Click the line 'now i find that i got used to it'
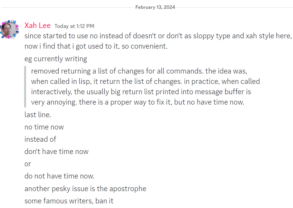The height and width of the screenshot is (208, 293). pyautogui.click(x=96, y=47)
